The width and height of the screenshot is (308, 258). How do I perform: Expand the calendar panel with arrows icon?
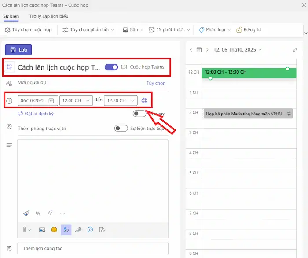[294, 50]
